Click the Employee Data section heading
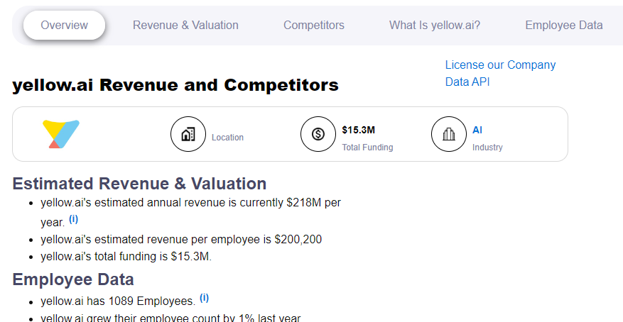This screenshot has width=623, height=322. click(x=73, y=279)
